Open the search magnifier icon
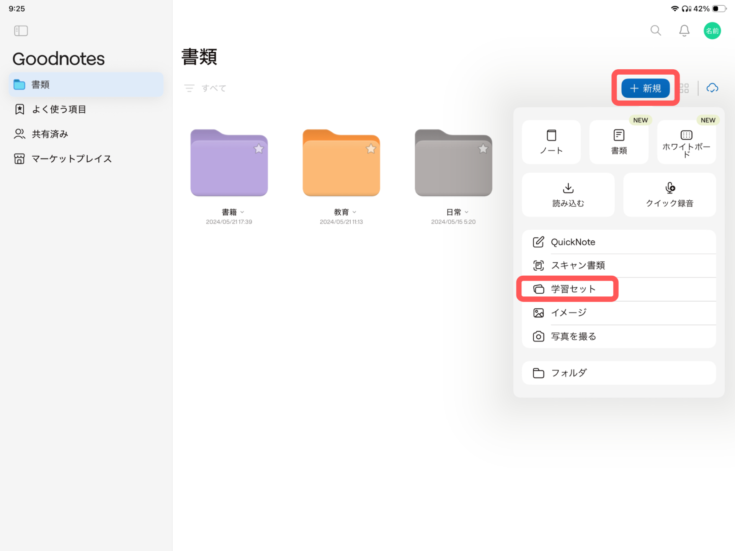Viewport: 735px width, 551px height. coord(655,30)
